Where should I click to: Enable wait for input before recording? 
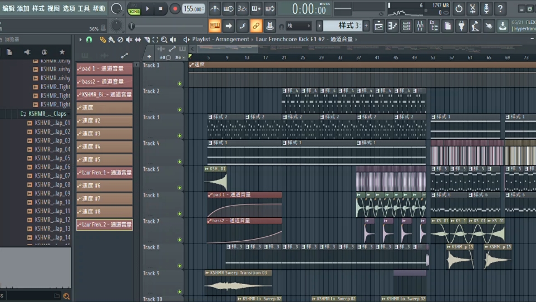[x=228, y=8]
